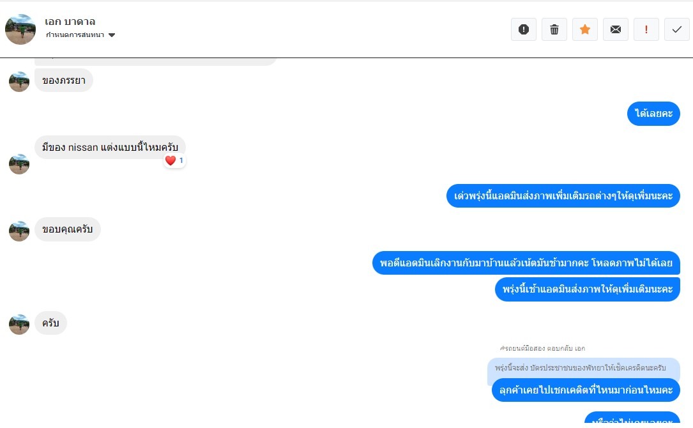The height and width of the screenshot is (428, 693).
Task: Click the message about slow internet upload
Action: pyautogui.click(x=526, y=263)
